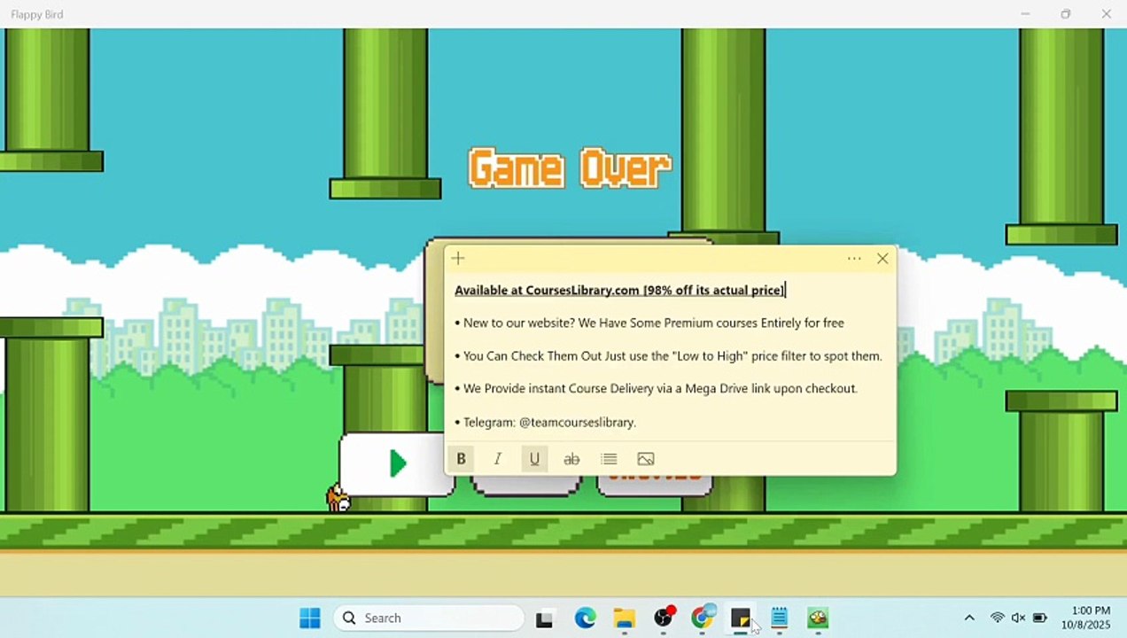Open the Notepad taskbar icon

point(780,618)
